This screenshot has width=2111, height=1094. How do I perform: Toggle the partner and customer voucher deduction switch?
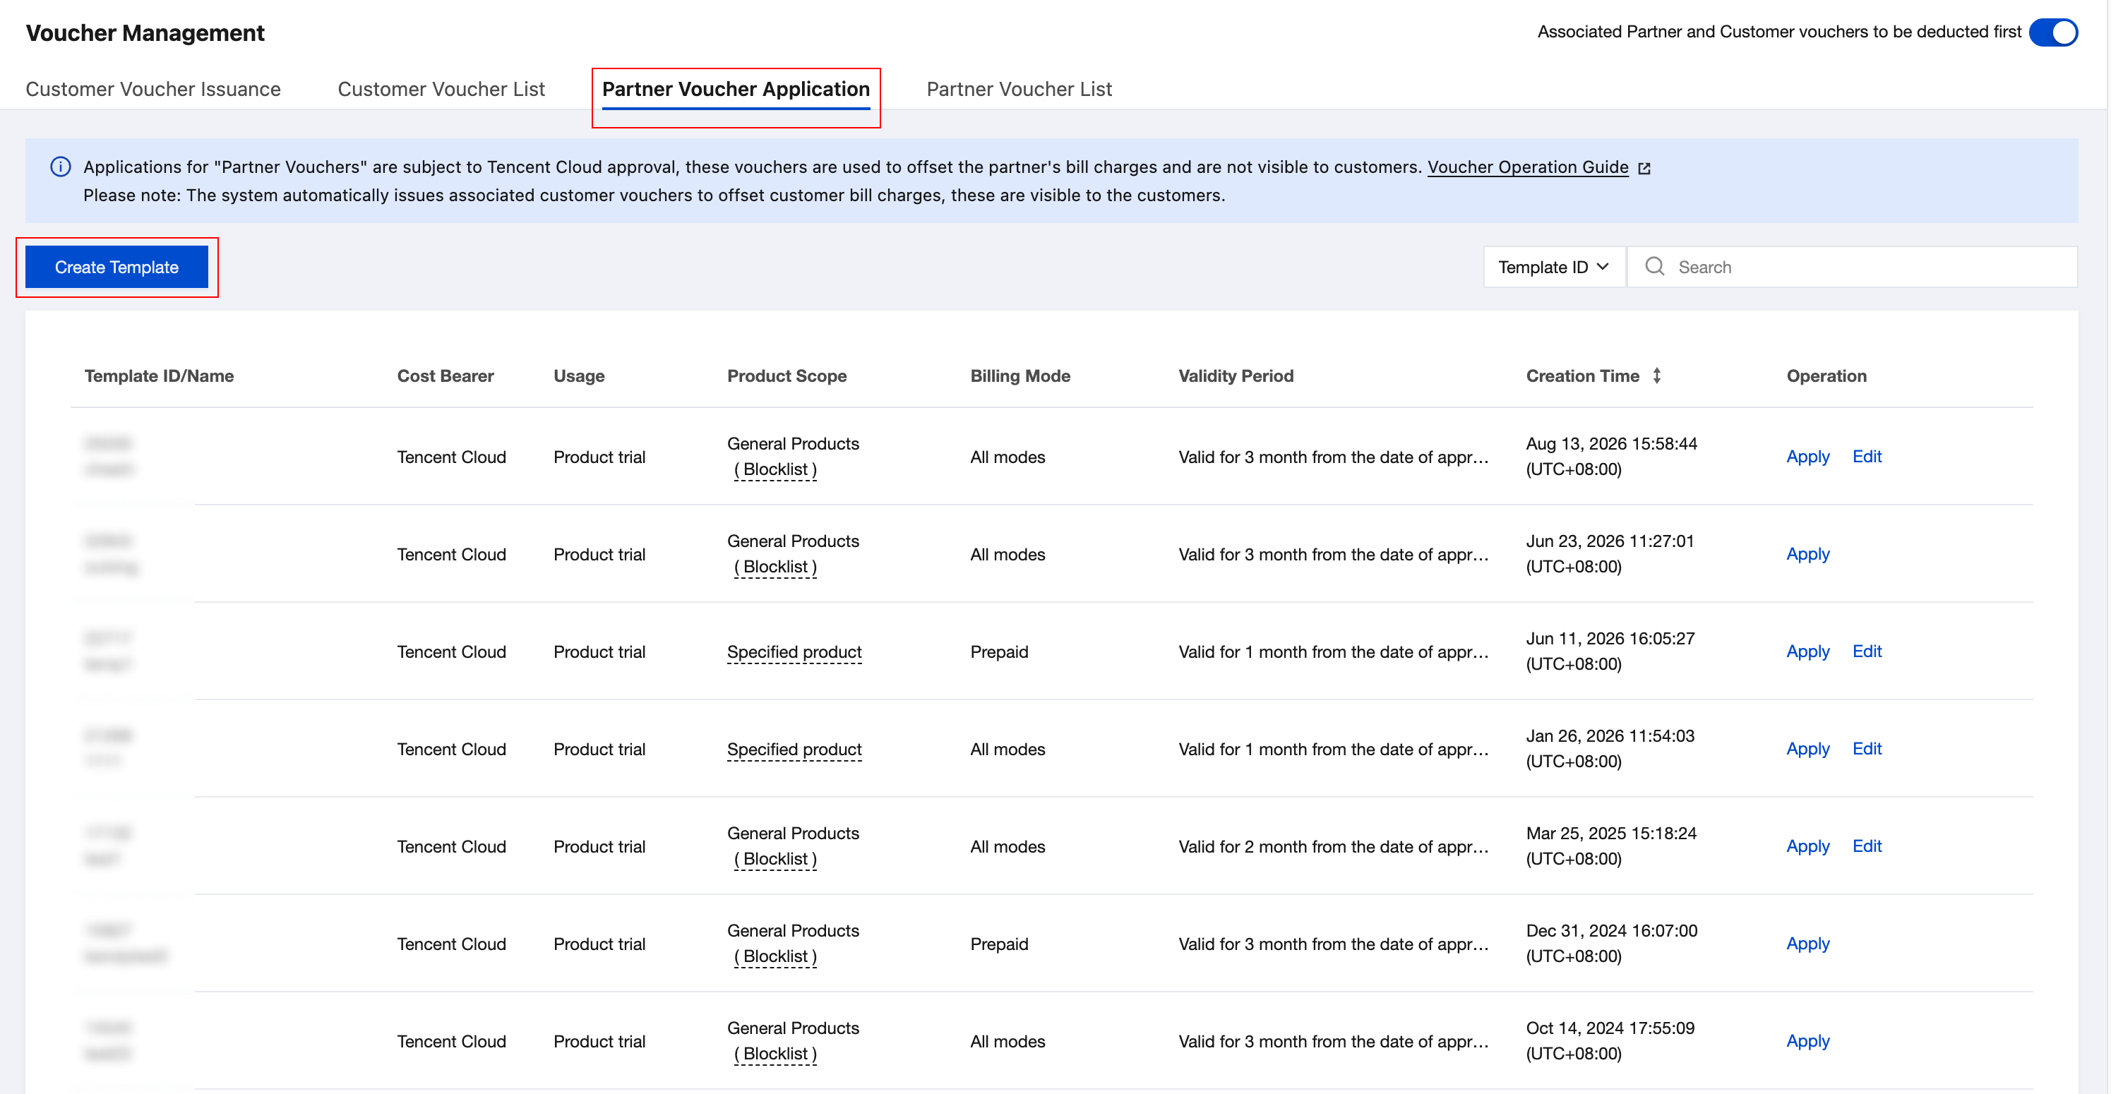pyautogui.click(x=2053, y=32)
